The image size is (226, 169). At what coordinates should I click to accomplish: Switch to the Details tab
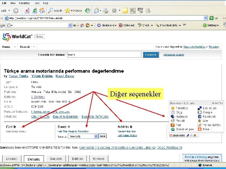[x=34, y=159]
